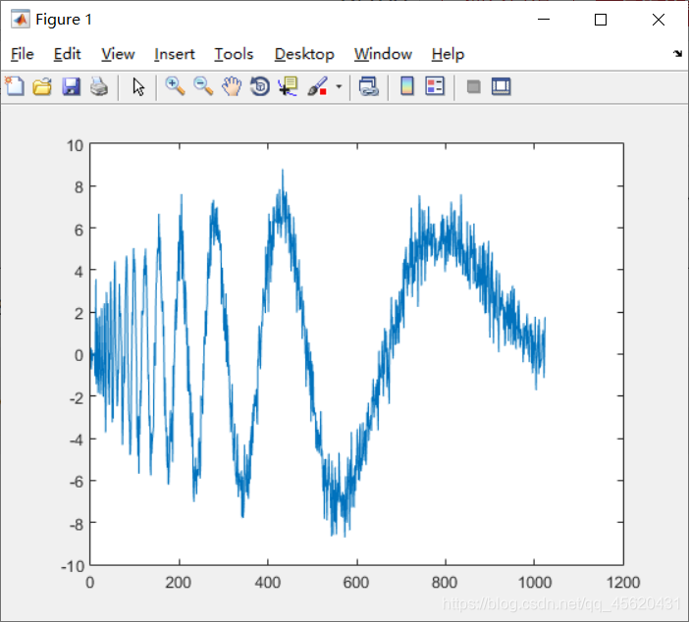Viewport: 689px width, 622px height.
Task: Click Show Plot Tools and Dock icon
Action: point(501,86)
